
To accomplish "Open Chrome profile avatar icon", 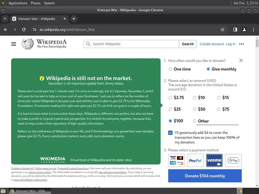I will click(x=244, y=30).
